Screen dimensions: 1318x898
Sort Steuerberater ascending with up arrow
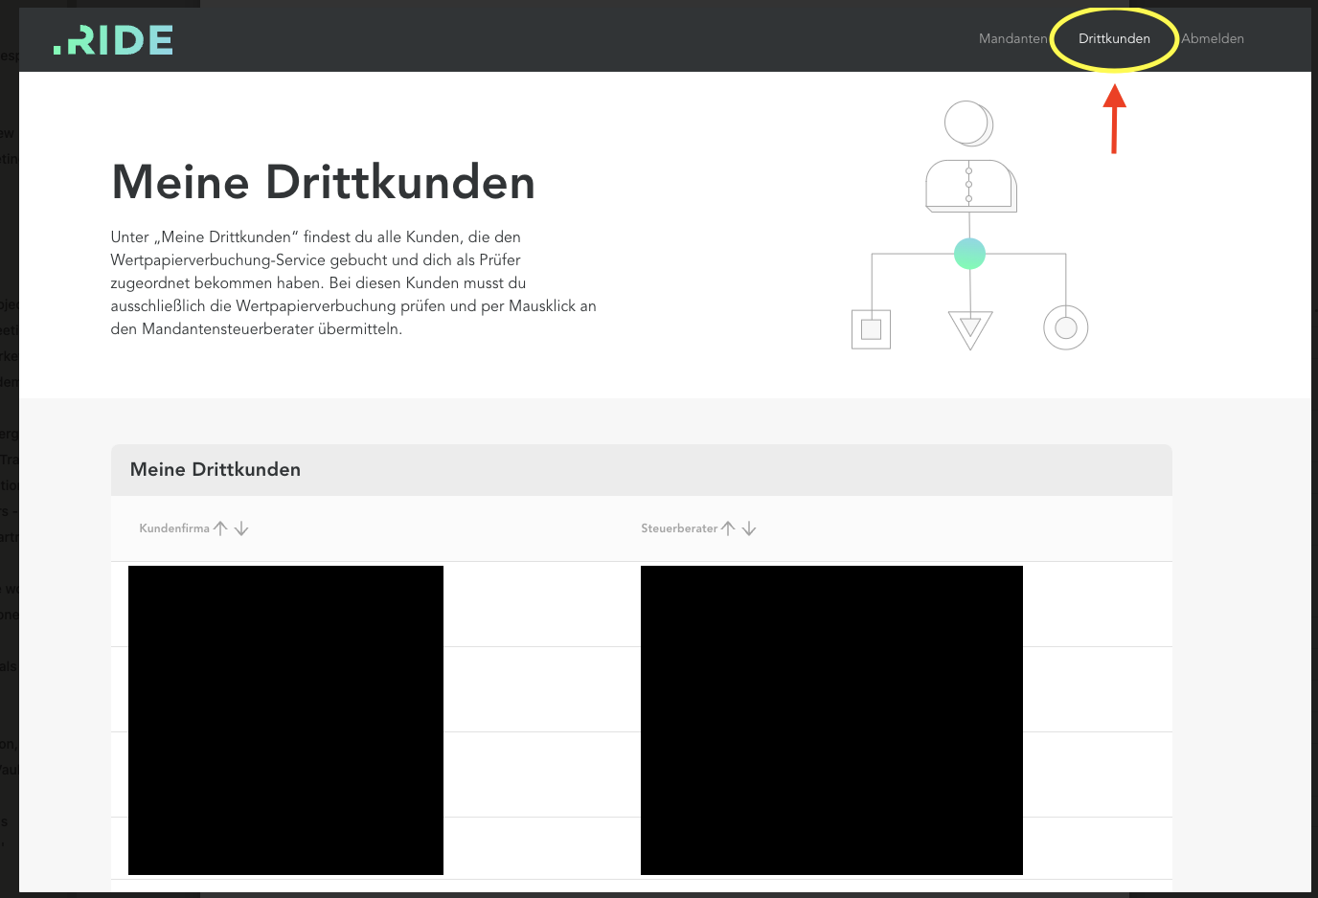(x=729, y=528)
